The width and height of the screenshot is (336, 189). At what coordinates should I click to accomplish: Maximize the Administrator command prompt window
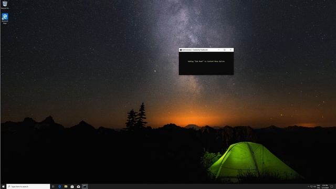click(x=225, y=50)
